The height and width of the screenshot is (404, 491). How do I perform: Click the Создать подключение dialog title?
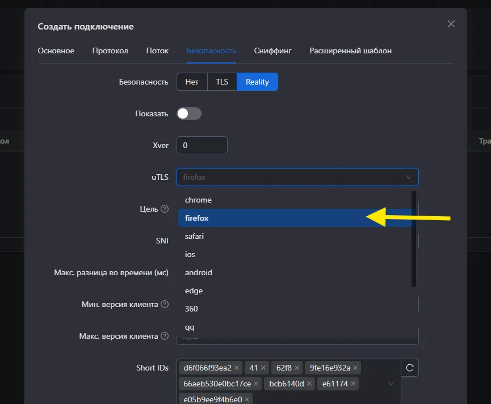pos(86,27)
